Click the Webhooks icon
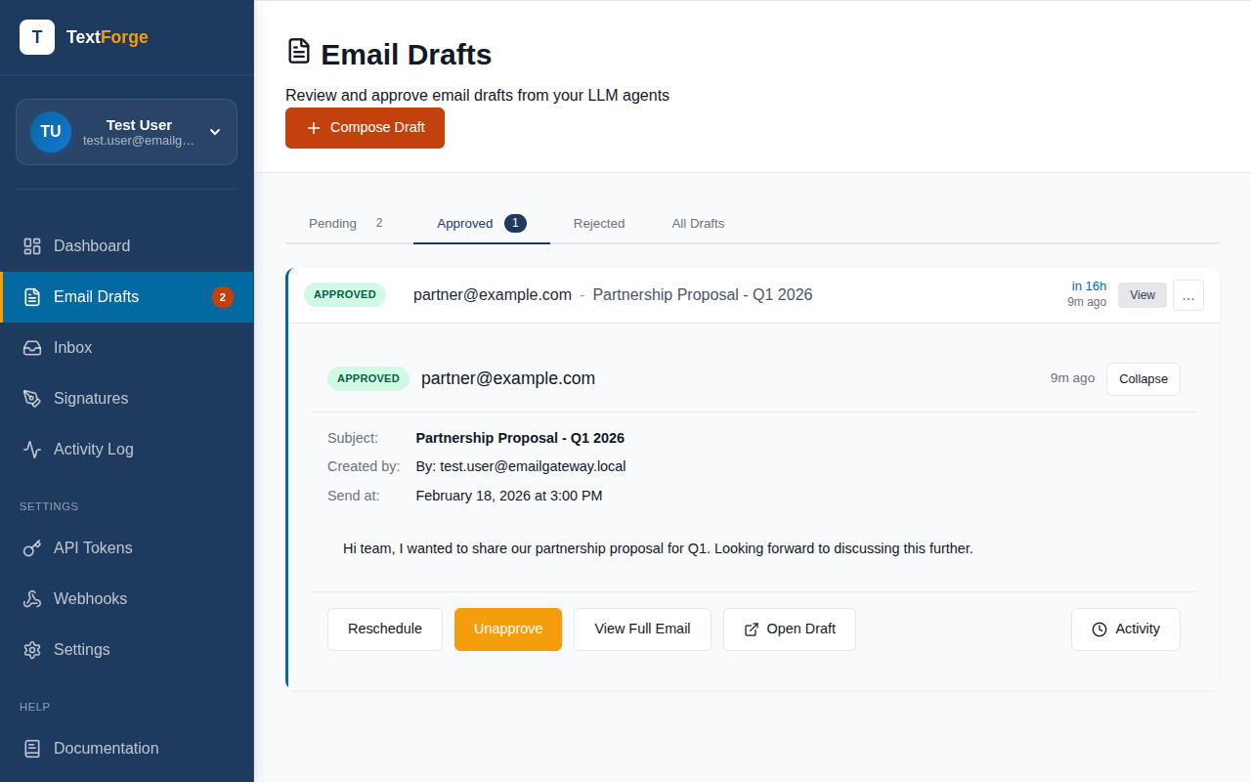1251x782 pixels. pyautogui.click(x=32, y=599)
